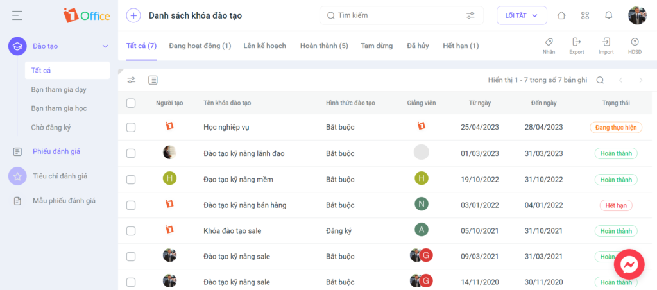Switch to Hết hạn (1) tab
This screenshot has width=657, height=290.
pyautogui.click(x=461, y=46)
